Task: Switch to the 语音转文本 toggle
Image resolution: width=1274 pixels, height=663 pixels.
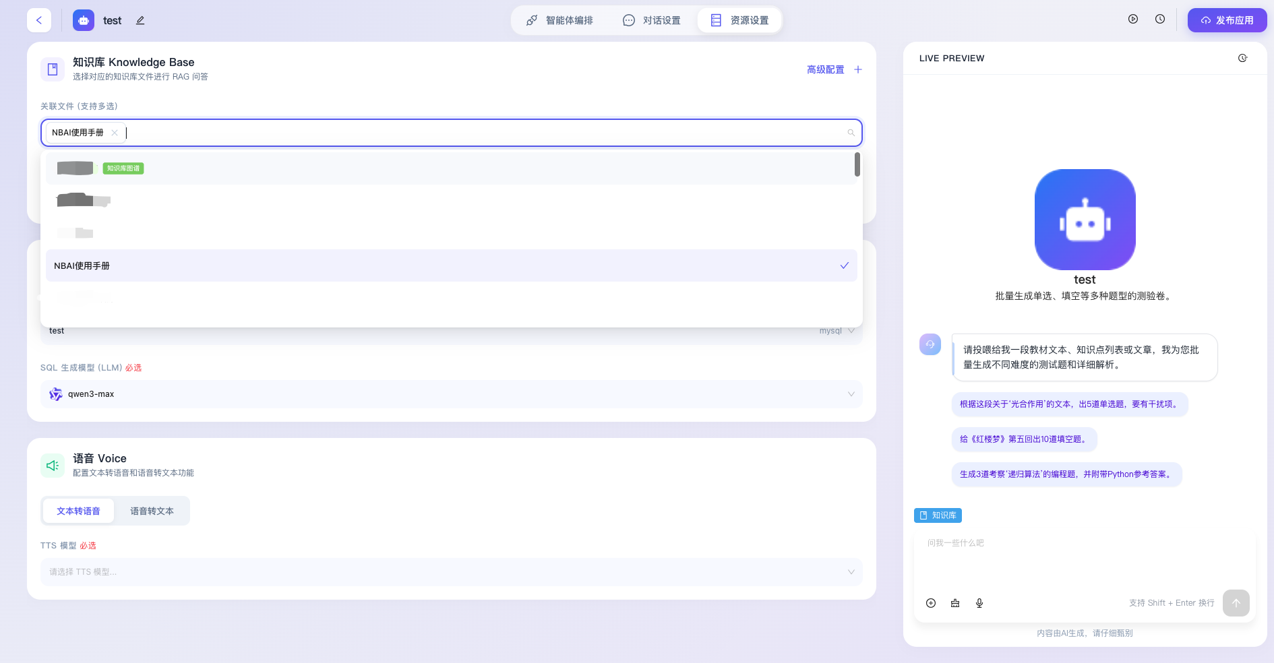Action: pos(152,511)
